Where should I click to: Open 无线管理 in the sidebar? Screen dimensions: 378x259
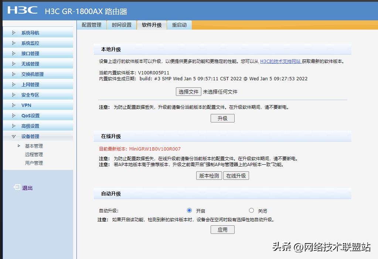(x=30, y=64)
